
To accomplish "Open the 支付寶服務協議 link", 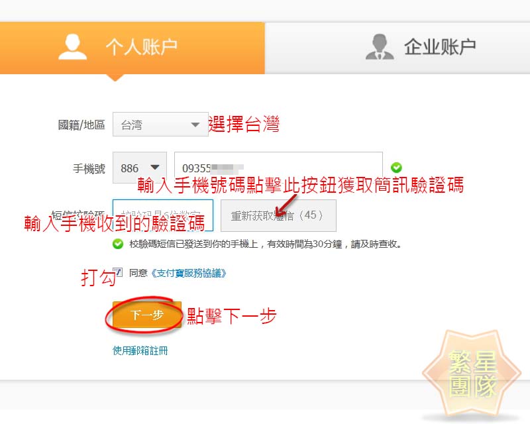I will click(x=188, y=273).
